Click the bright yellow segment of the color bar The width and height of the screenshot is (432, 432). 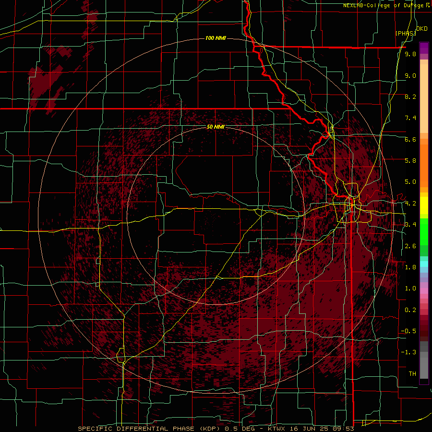(x=424, y=205)
